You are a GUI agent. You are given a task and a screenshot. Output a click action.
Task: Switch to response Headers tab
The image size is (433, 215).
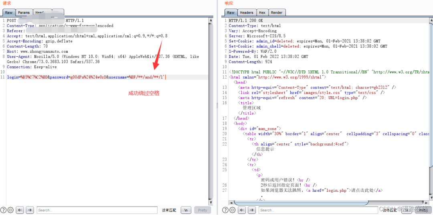247,13
